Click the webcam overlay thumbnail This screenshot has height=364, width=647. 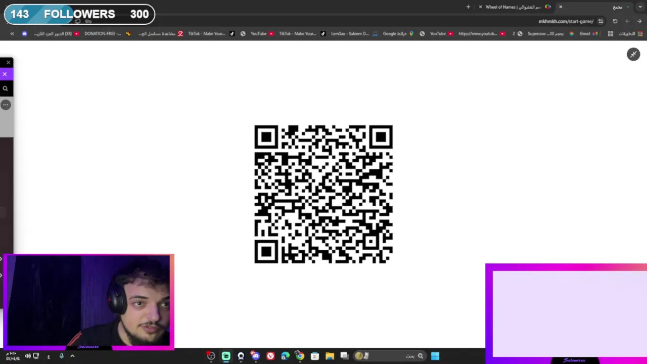pyautogui.click(x=88, y=301)
